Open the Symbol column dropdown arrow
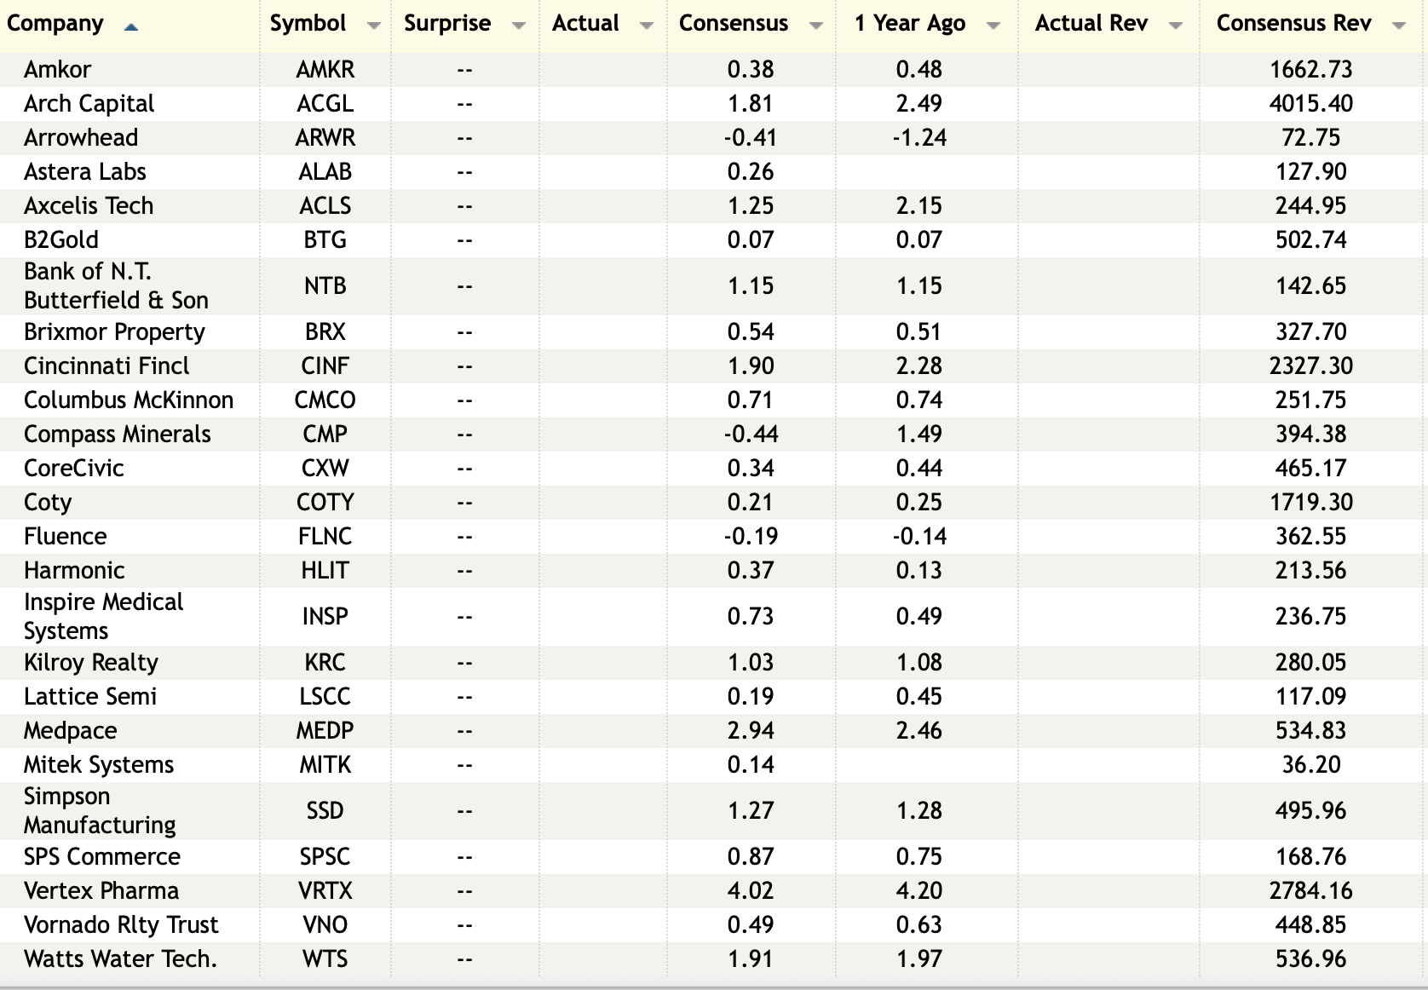The image size is (1428, 990). (x=373, y=26)
